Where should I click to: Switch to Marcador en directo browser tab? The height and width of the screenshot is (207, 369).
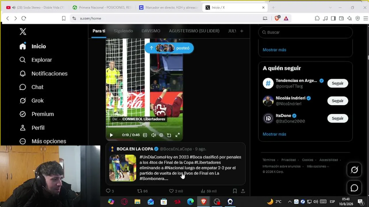[169, 7]
